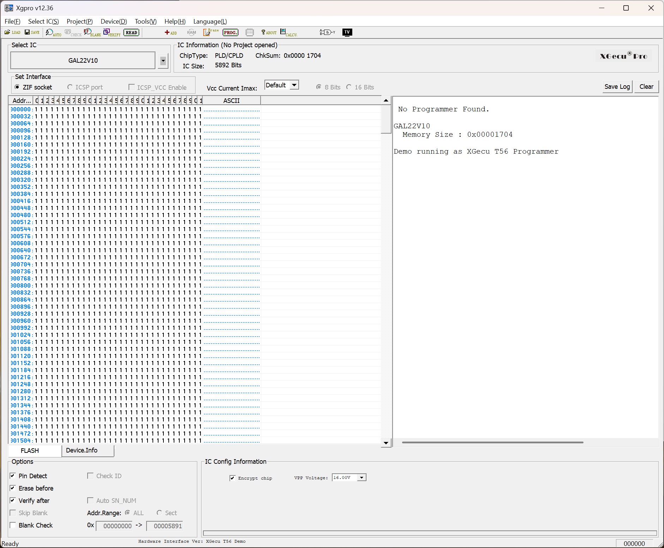
Task: Open the VPP Voltage dropdown
Action: (x=361, y=478)
